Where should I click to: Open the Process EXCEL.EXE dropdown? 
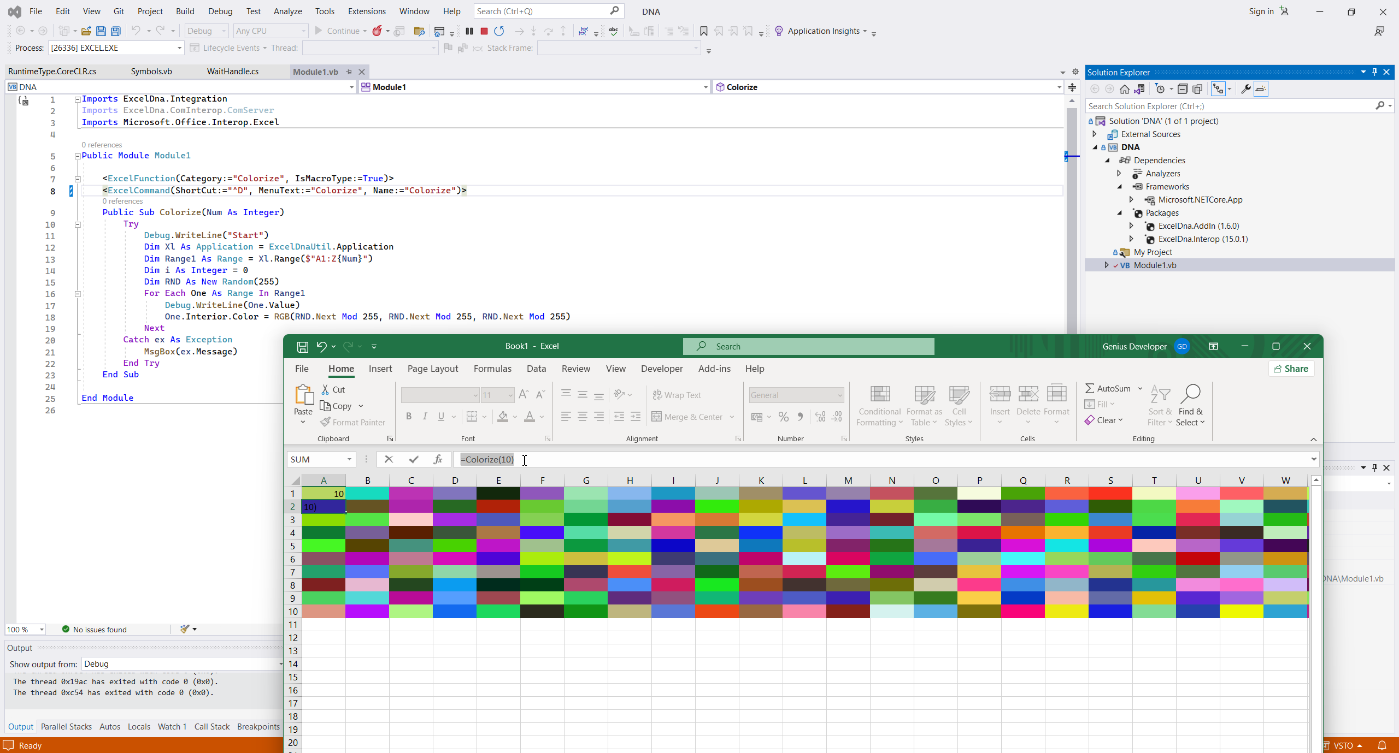[x=179, y=48]
